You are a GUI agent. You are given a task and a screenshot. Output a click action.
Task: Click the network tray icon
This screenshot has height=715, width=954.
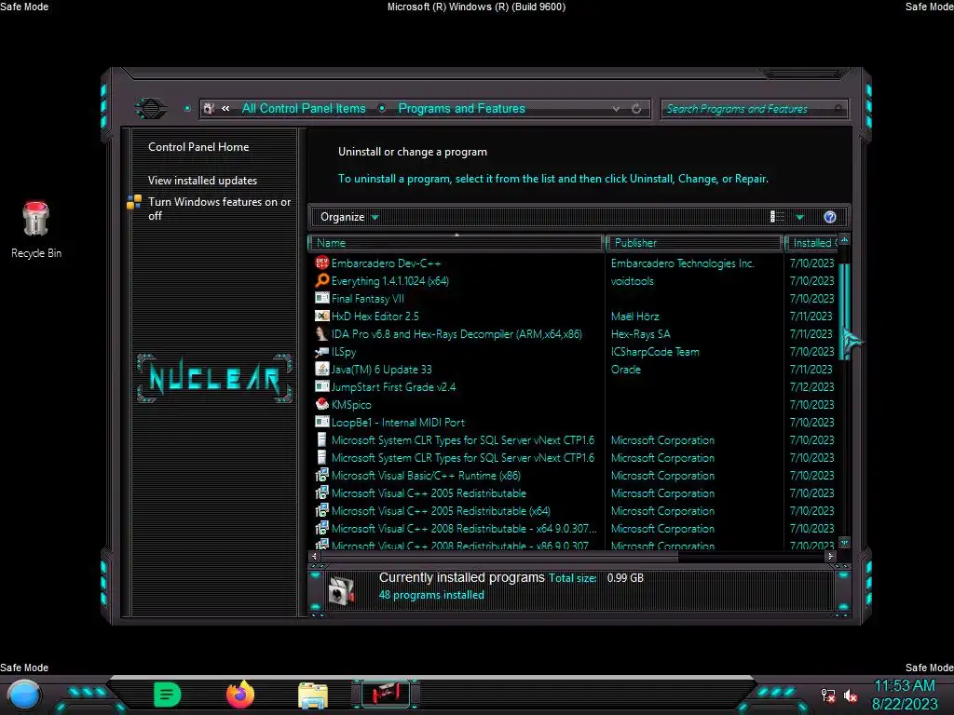[828, 695]
